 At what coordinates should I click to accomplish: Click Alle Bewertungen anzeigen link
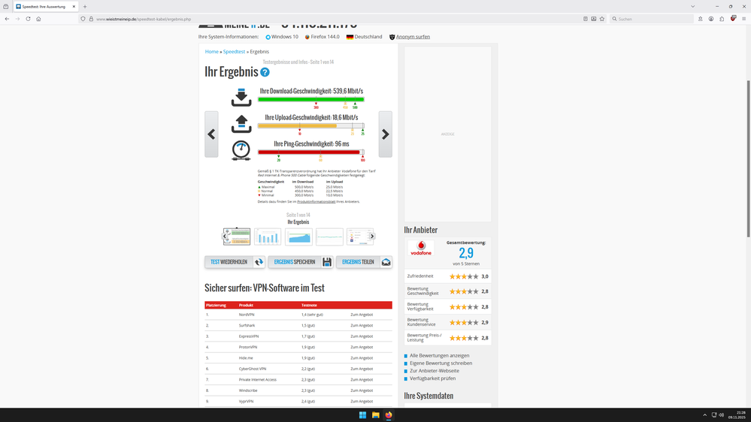439,355
